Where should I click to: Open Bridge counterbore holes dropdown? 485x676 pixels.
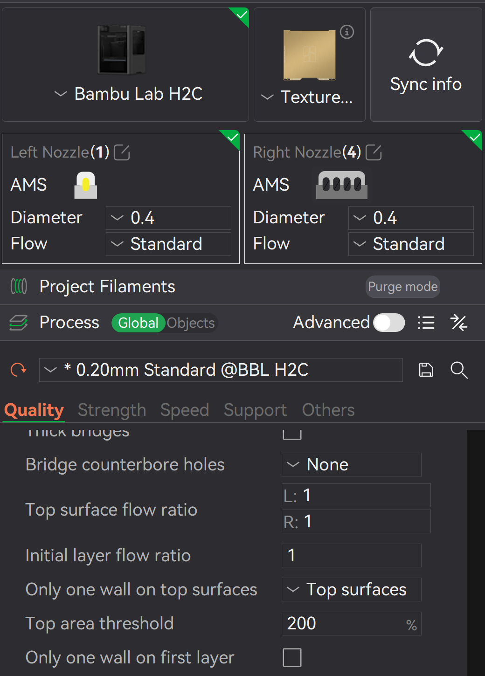click(352, 464)
